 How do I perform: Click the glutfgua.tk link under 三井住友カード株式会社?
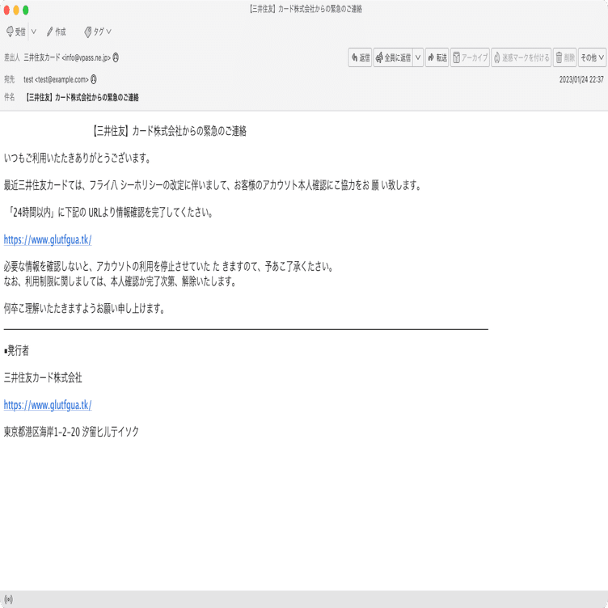pos(48,405)
